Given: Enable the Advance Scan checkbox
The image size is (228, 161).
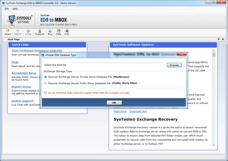Looking at the screenshot, I should [x=46, y=93].
